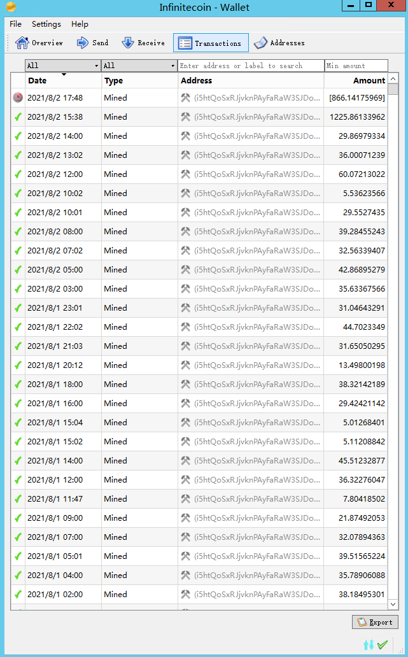Viewport: 408px width, 657px height.
Task: Click the checkmark icon of 2021/8/1 02:00 row
Action: coord(18,595)
